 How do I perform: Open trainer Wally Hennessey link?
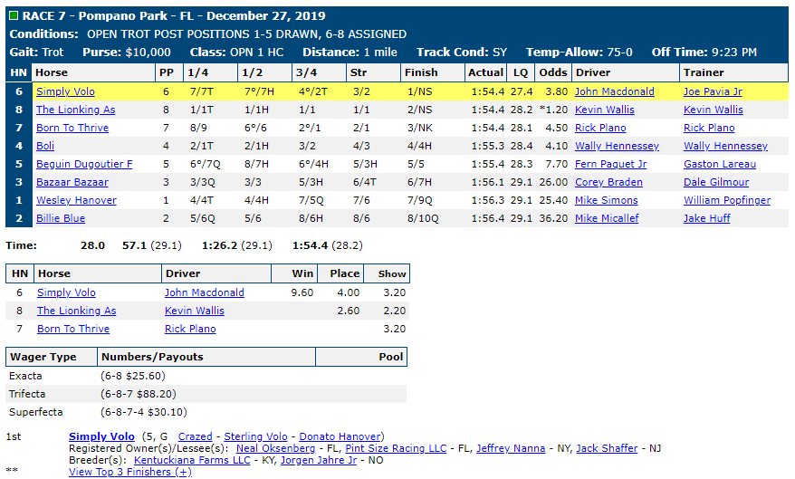[725, 146]
